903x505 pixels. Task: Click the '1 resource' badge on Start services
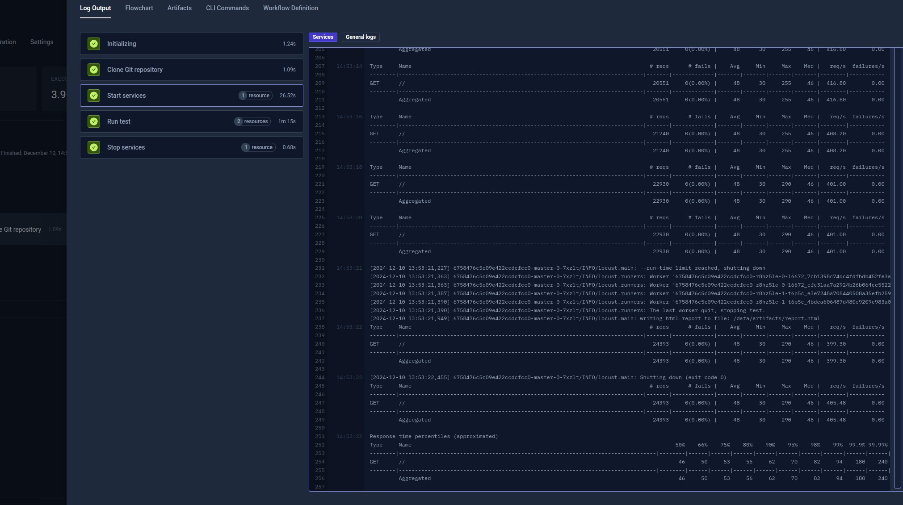[x=255, y=95]
